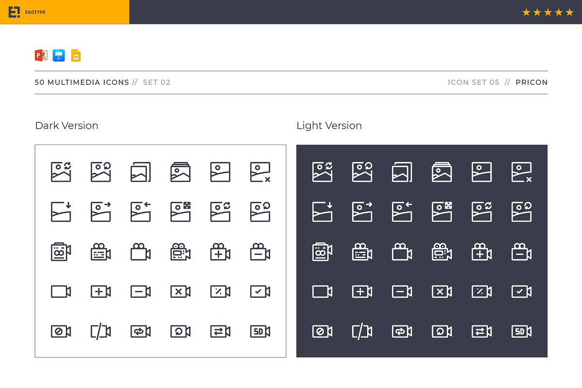Select video camera loop repeat icon, Dark Version
Image resolution: width=582 pixels, height=388 pixels.
tap(141, 331)
